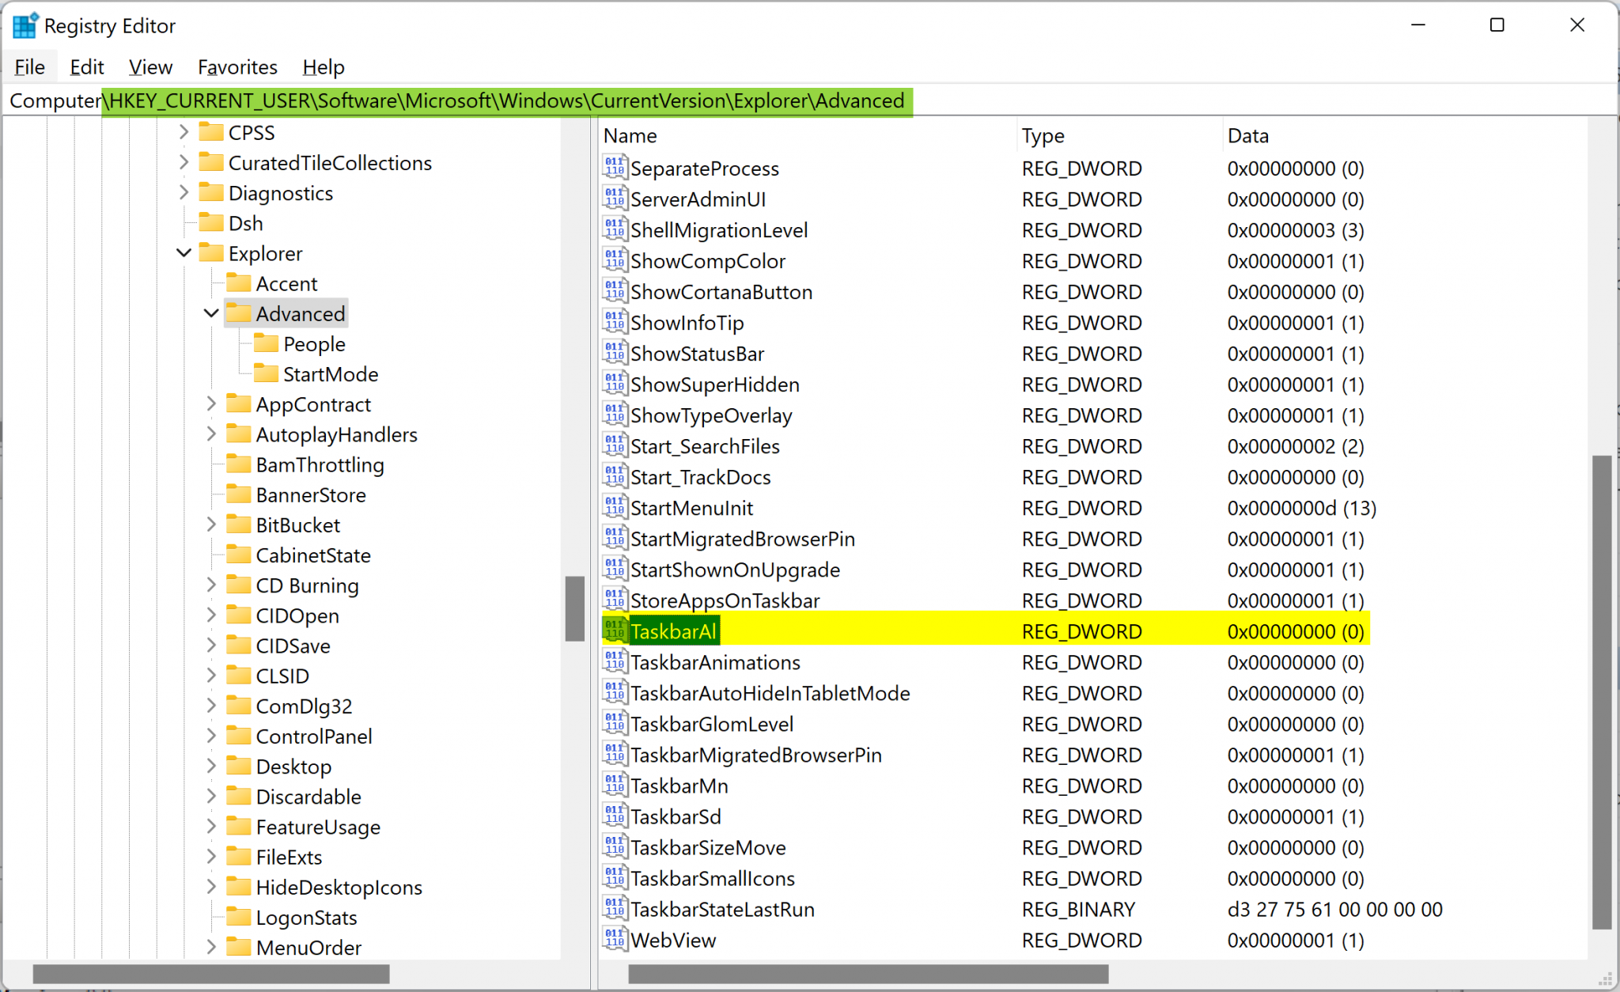This screenshot has width=1620, height=992.
Task: Select the TaskbarGlomLevel value name
Action: (712, 724)
